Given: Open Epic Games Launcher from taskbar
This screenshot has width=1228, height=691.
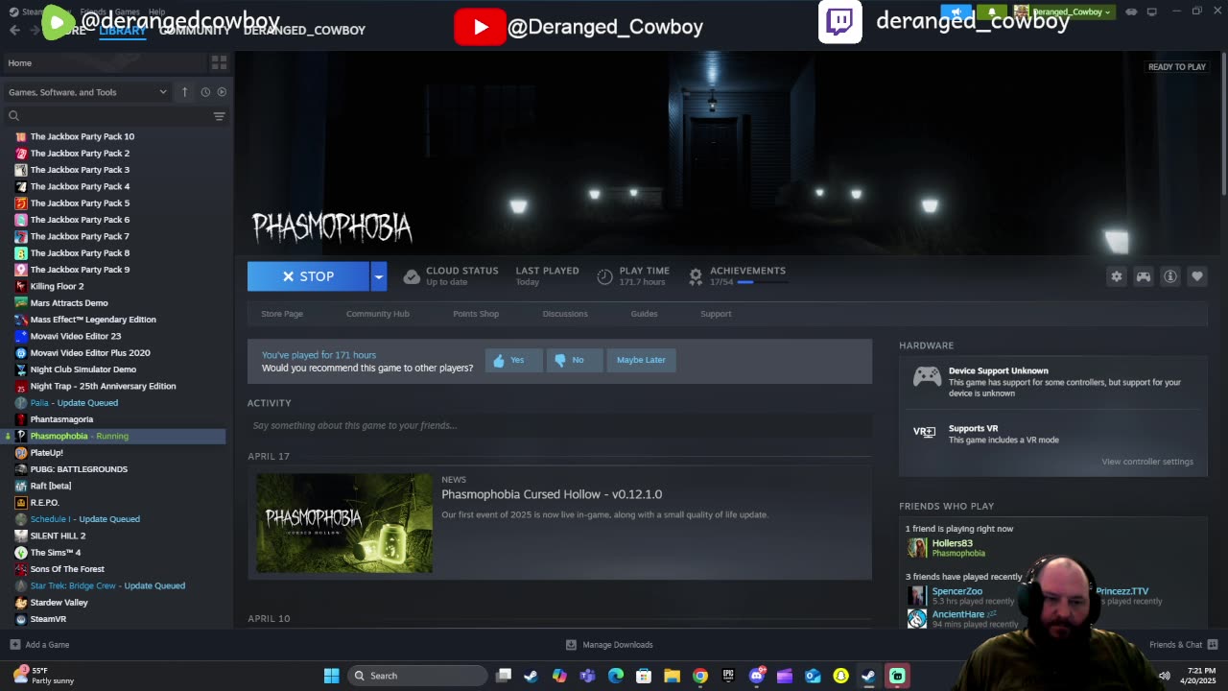Looking at the screenshot, I should [x=728, y=676].
